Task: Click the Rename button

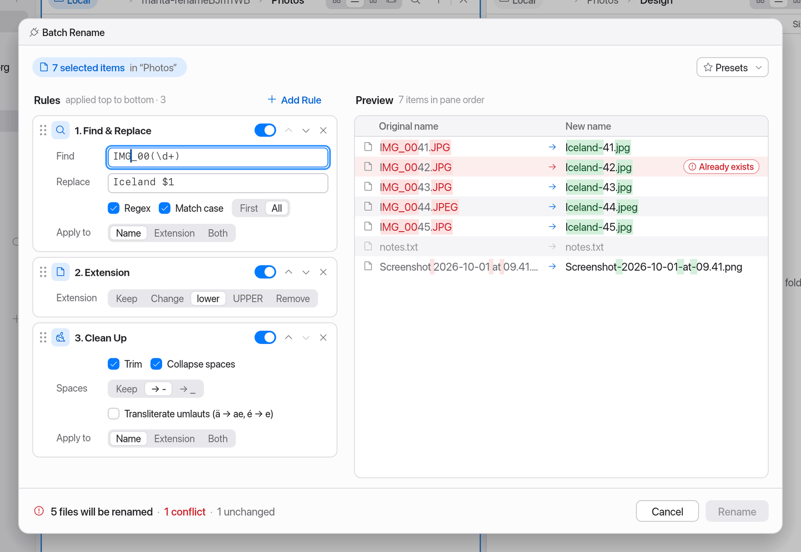Action: tap(737, 511)
